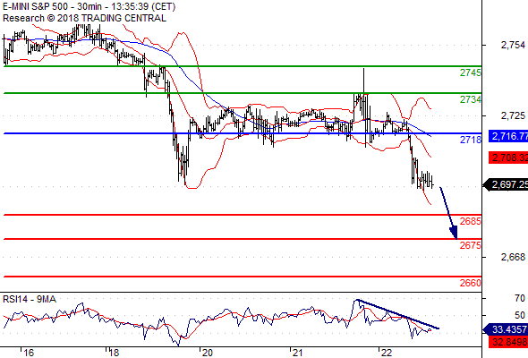Image resolution: width=528 pixels, height=358 pixels.
Task: Click date 18 on the time axis
Action: 114,353
